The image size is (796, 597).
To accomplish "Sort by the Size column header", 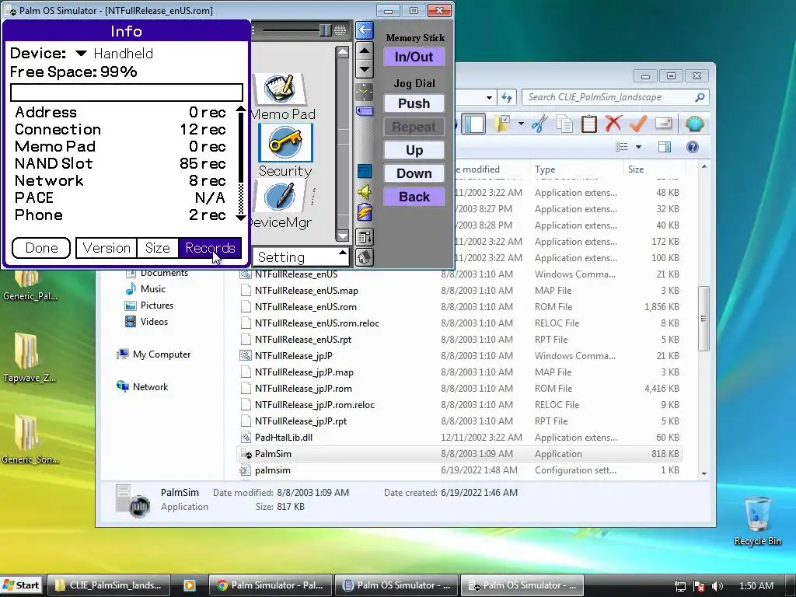I will click(x=653, y=169).
